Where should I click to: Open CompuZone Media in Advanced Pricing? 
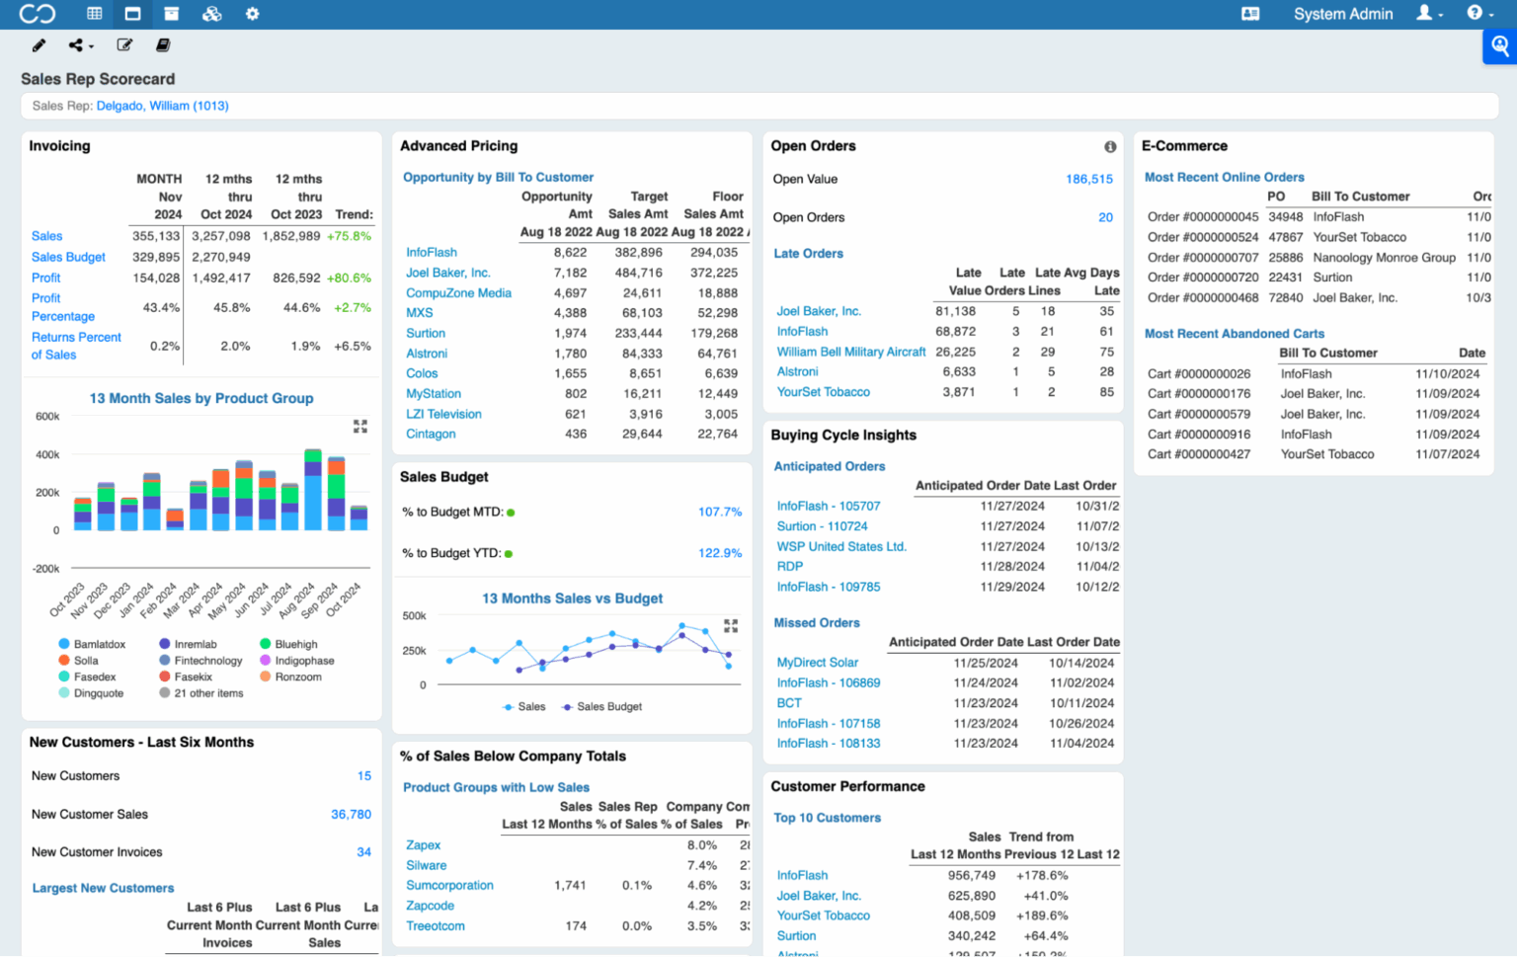pyautogui.click(x=458, y=293)
